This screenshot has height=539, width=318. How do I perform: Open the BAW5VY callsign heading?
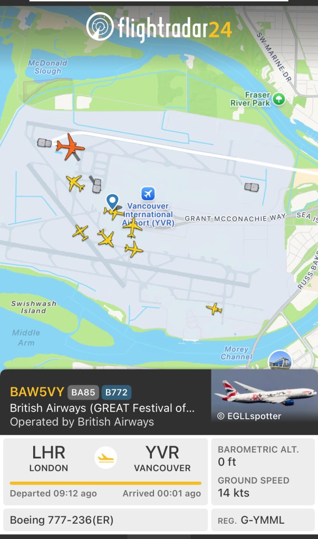(x=37, y=392)
